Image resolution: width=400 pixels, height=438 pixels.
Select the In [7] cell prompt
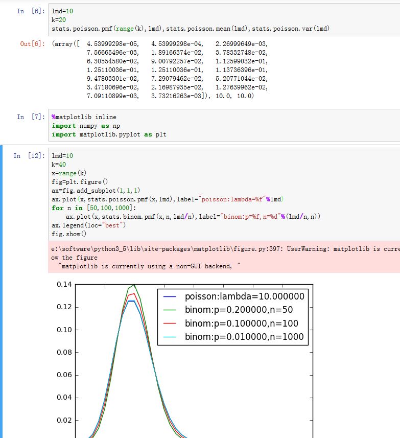27,117
